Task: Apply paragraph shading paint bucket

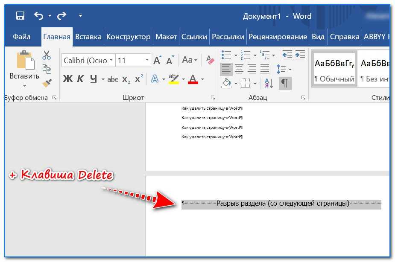Action: pos(226,83)
